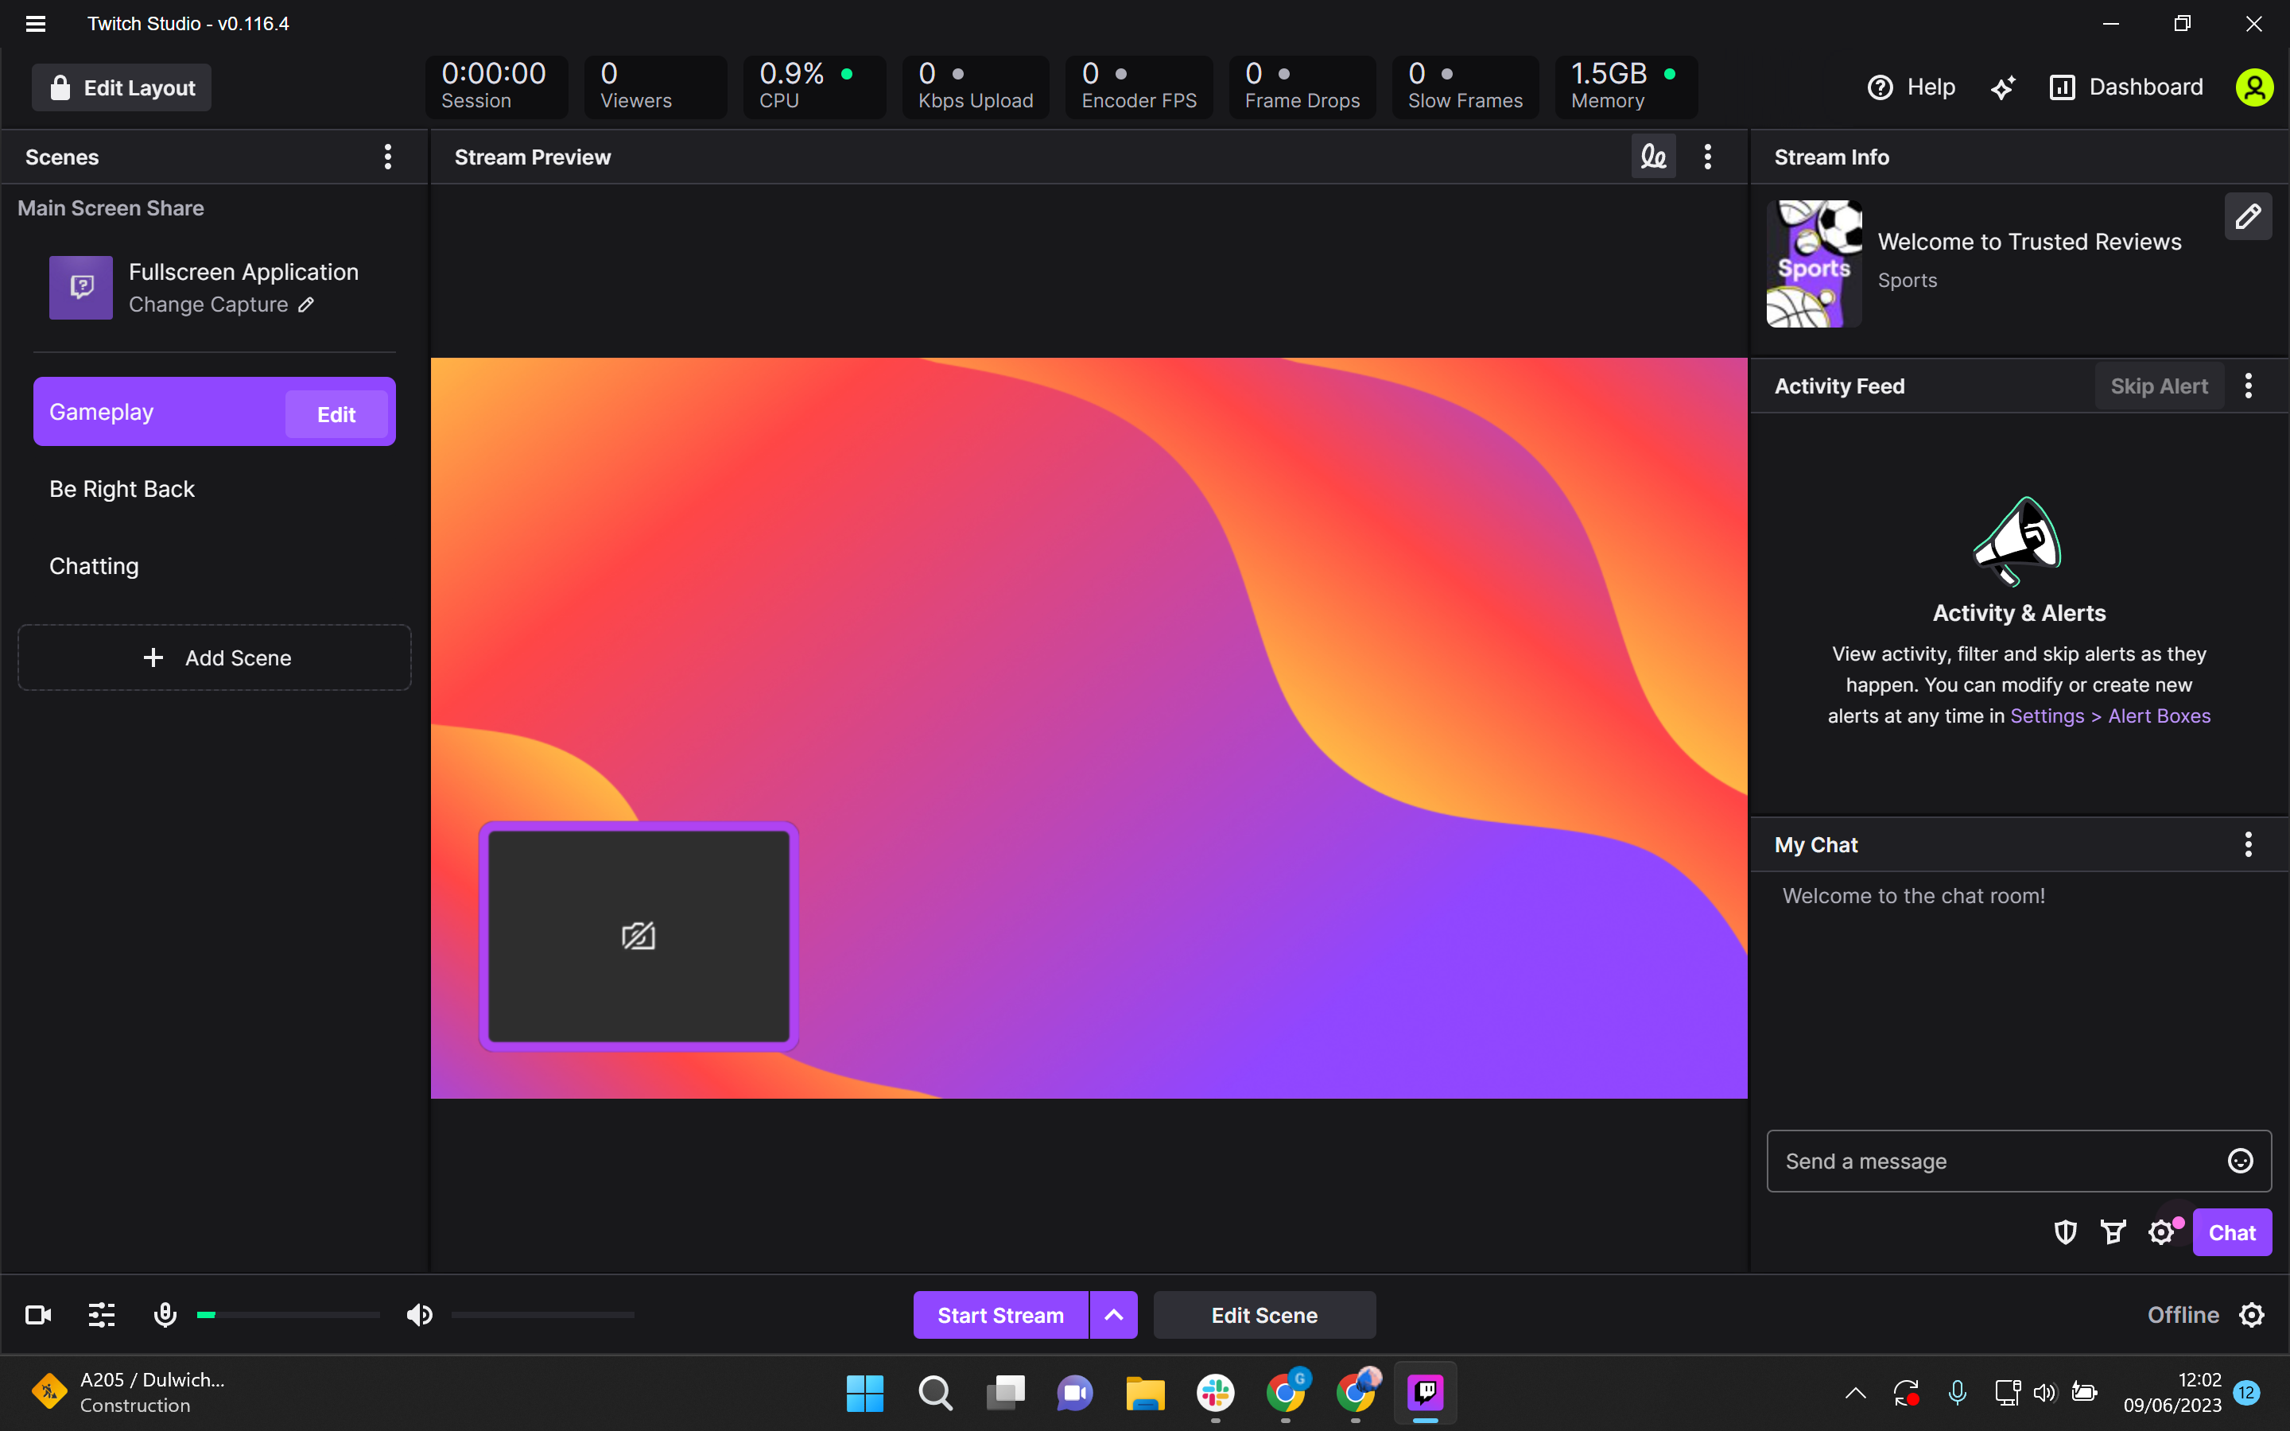
Task: Open Settings > Alert Boxes link
Action: [x=2110, y=715]
